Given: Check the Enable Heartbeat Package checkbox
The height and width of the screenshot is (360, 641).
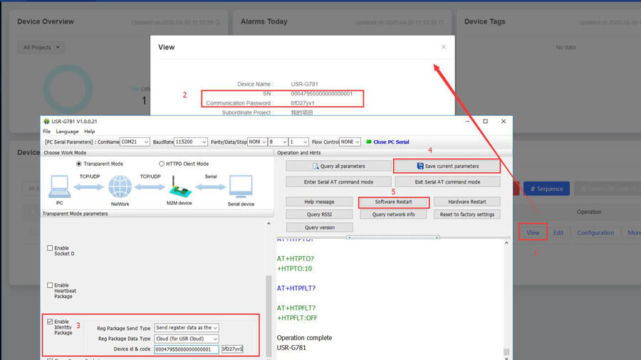Looking at the screenshot, I should 50,285.
